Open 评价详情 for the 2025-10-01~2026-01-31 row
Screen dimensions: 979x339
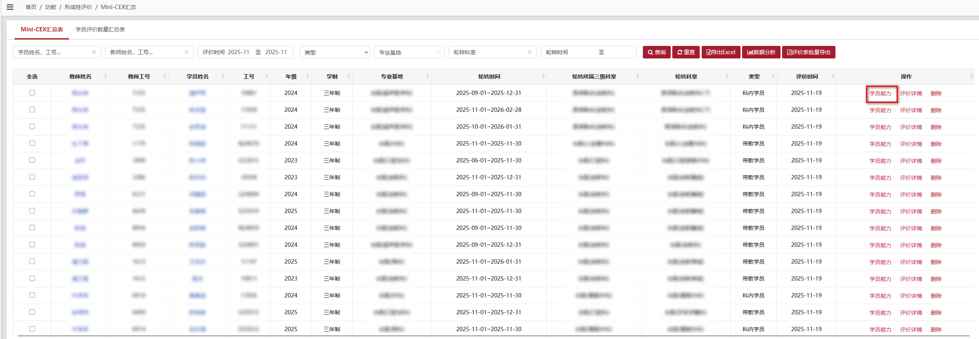(x=911, y=127)
